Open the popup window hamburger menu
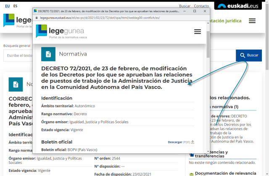 [198, 32]
